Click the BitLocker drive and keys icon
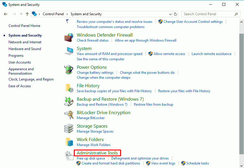This screenshot has width=244, height=168. pyautogui.click(x=69, y=115)
